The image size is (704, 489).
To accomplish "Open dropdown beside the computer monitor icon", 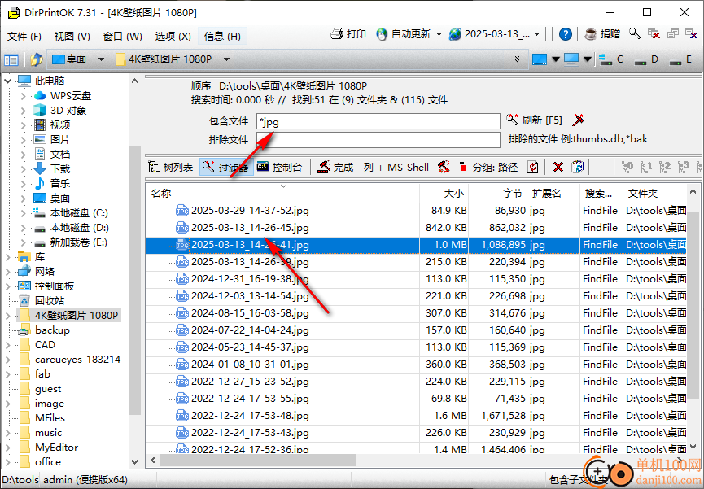I will [588, 59].
